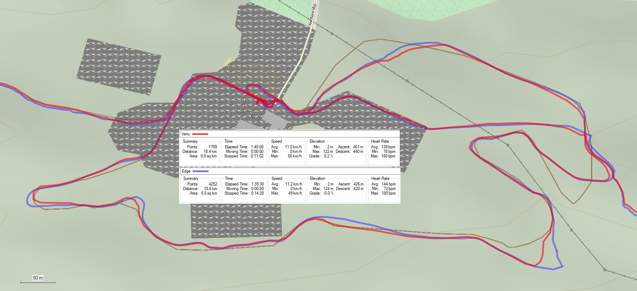This screenshot has width=637, height=291.
Task: Click the light grey building footprint on map
Action: coord(275,119)
